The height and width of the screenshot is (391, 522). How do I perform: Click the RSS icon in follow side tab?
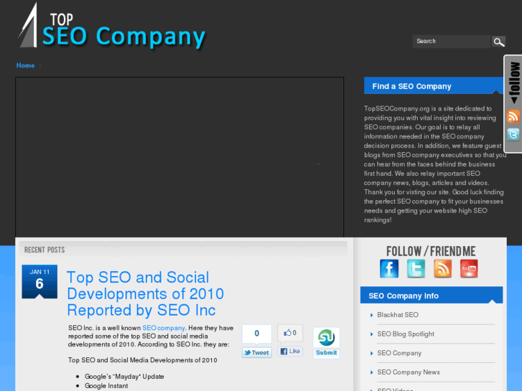point(513,116)
